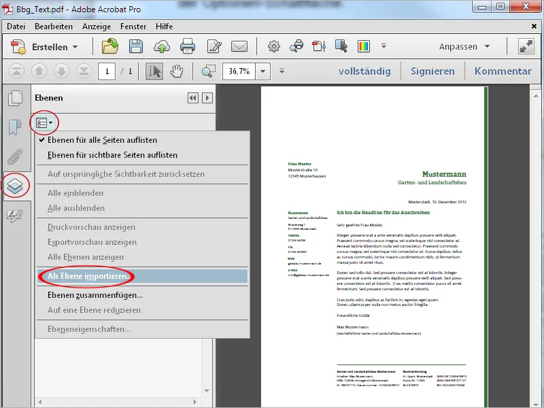Open the color spectrum output preview icon
Image resolution: width=544 pixels, height=408 pixels.
(x=364, y=46)
